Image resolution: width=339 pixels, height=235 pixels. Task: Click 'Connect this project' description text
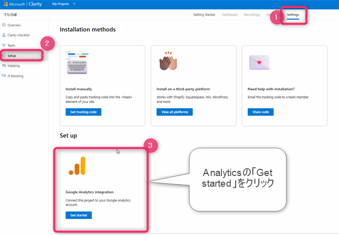[x=98, y=202]
